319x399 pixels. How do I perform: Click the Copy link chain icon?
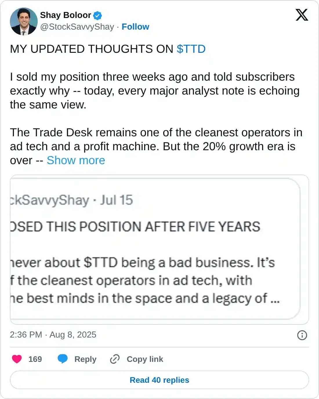(114, 359)
